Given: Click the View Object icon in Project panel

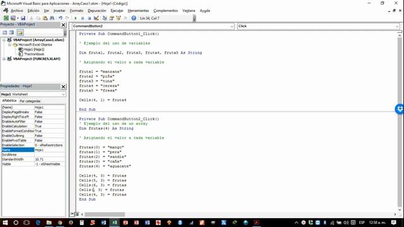Looking at the screenshot, I should pyautogui.click(x=11, y=32).
